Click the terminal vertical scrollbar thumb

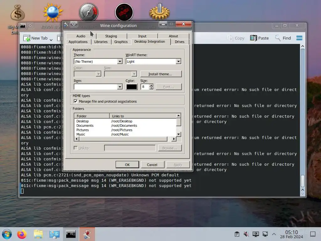coord(303,181)
